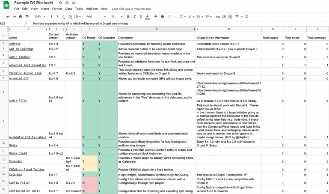
Task: Open the Edit menu
Action: (x=25, y=9)
